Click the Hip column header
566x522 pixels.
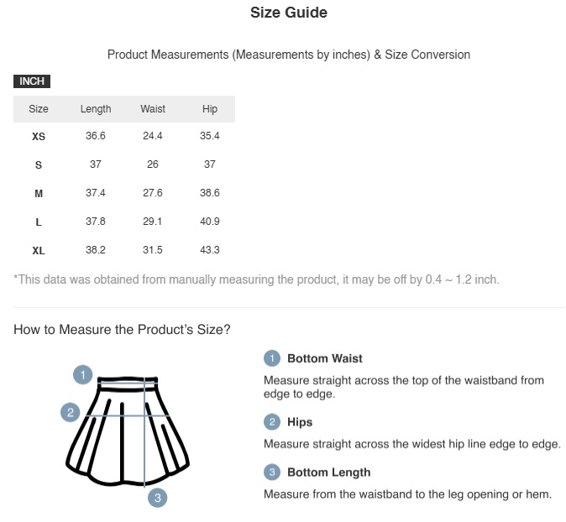[210, 109]
